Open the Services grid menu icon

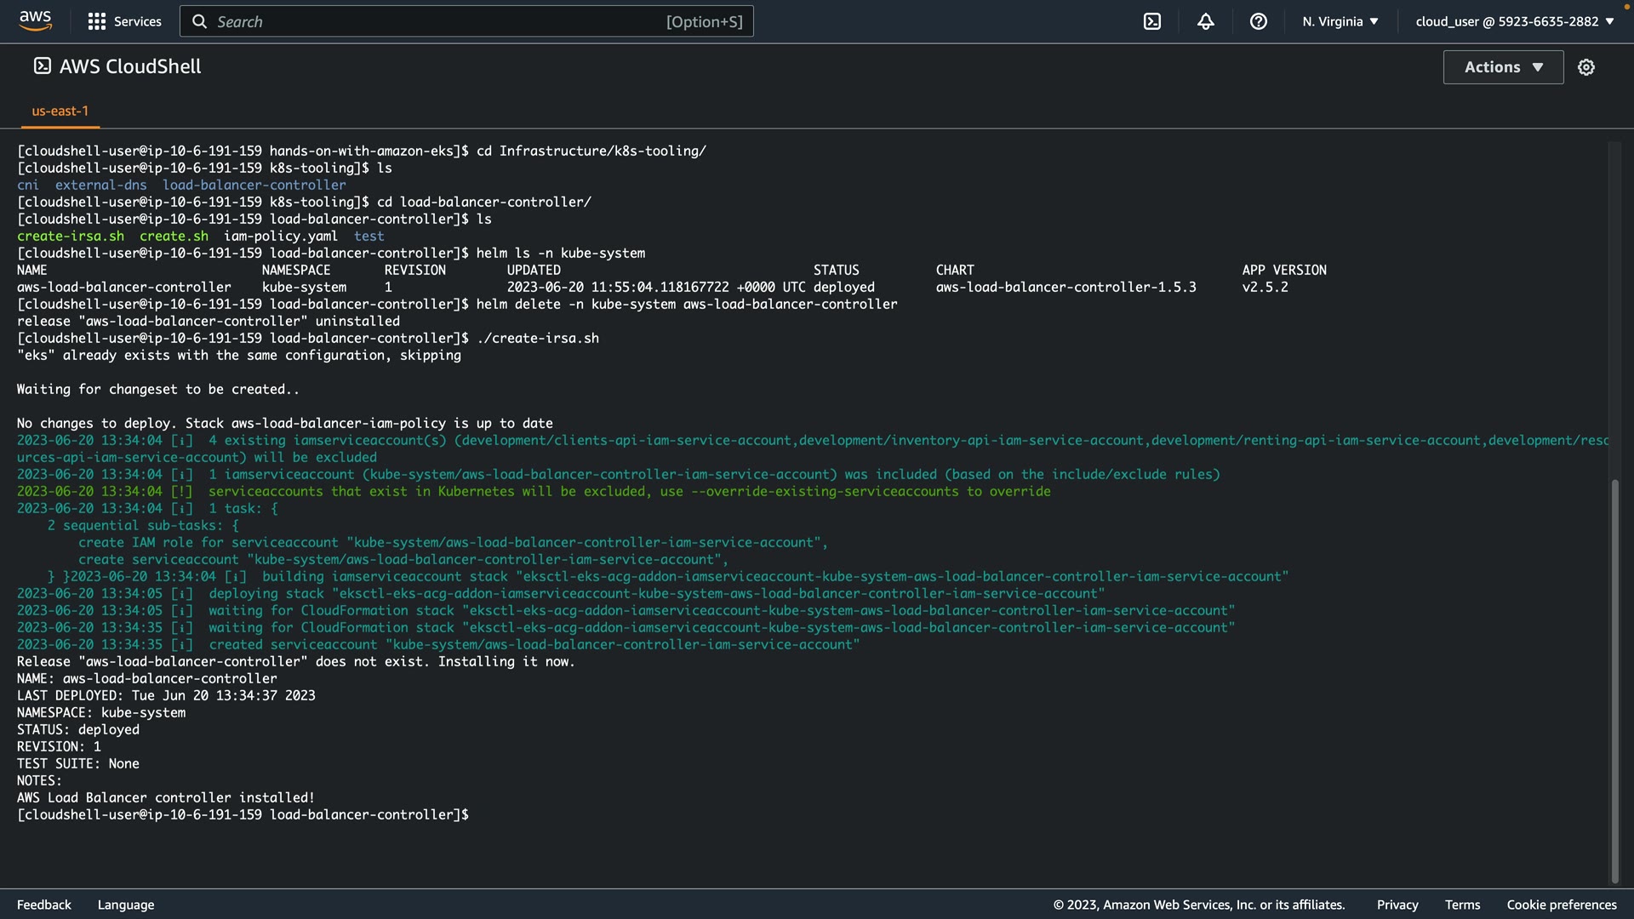(97, 21)
